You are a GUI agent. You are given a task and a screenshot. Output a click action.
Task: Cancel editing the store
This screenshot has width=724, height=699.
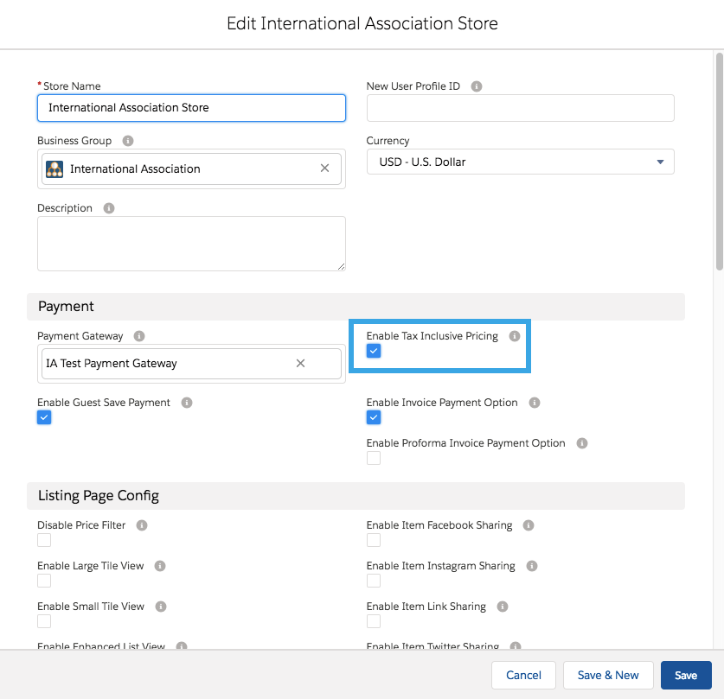[523, 675]
